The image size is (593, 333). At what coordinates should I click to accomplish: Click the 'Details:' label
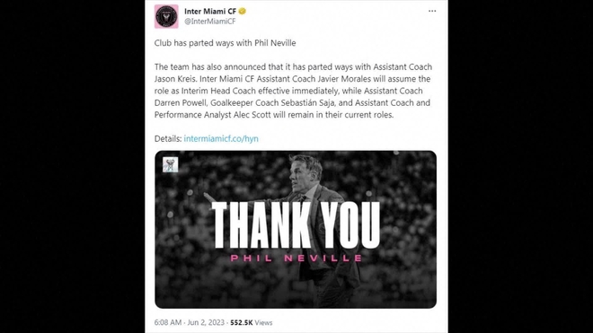[168, 139]
